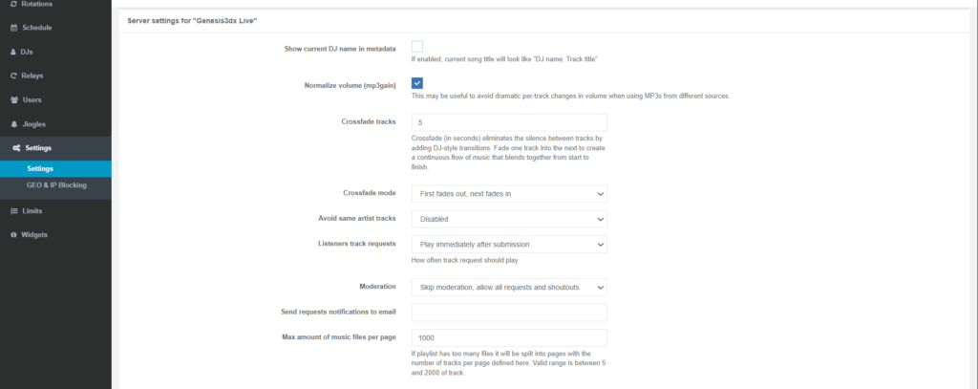The height and width of the screenshot is (389, 978).
Task: Enable Show current DJ name in metadata
Action: click(x=417, y=47)
